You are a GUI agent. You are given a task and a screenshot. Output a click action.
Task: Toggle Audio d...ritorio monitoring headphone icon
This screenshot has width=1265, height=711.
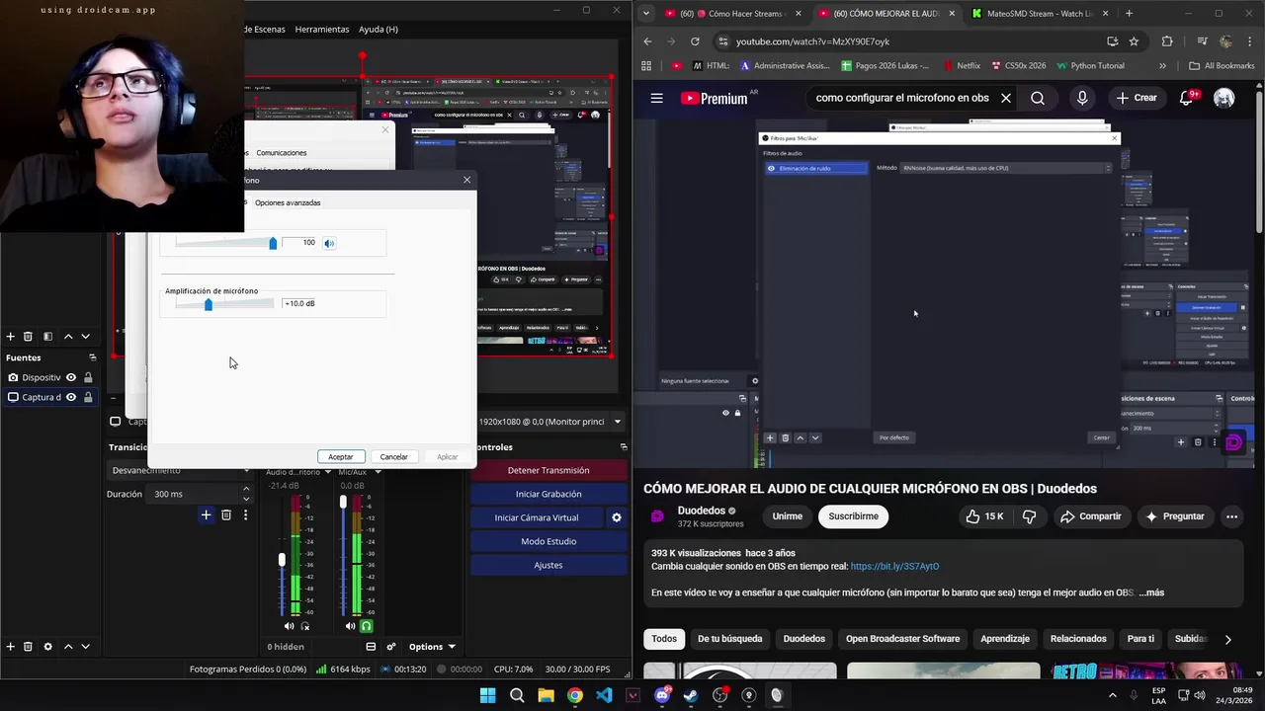(305, 626)
